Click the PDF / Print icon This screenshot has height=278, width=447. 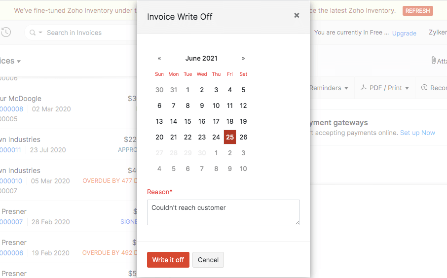pyautogui.click(x=364, y=88)
